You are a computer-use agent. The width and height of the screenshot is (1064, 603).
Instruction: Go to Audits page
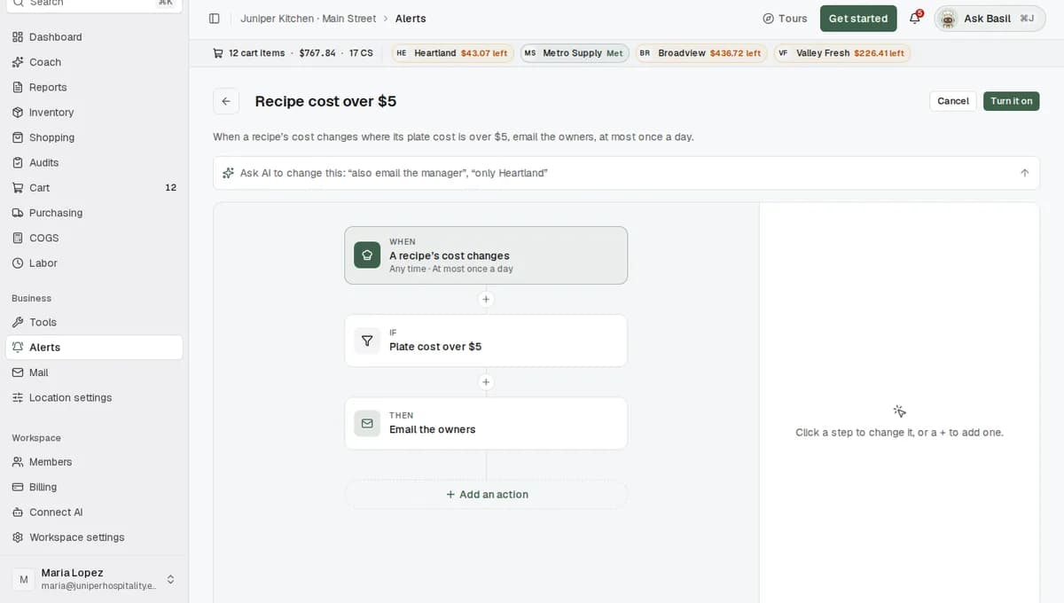pyautogui.click(x=94, y=162)
